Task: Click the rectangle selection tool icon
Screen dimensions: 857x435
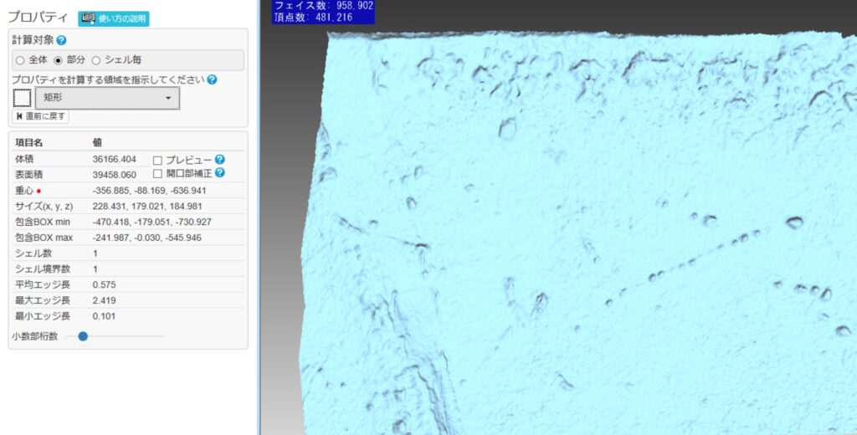Action: (x=23, y=99)
